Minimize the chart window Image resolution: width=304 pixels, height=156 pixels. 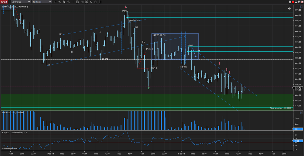[x=296, y=2]
